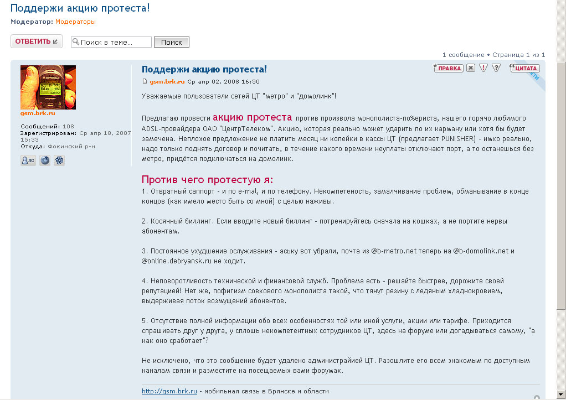Viewport: 566px width, 400px height.
Task: Visit the author's website globe icon
Action: click(x=44, y=160)
